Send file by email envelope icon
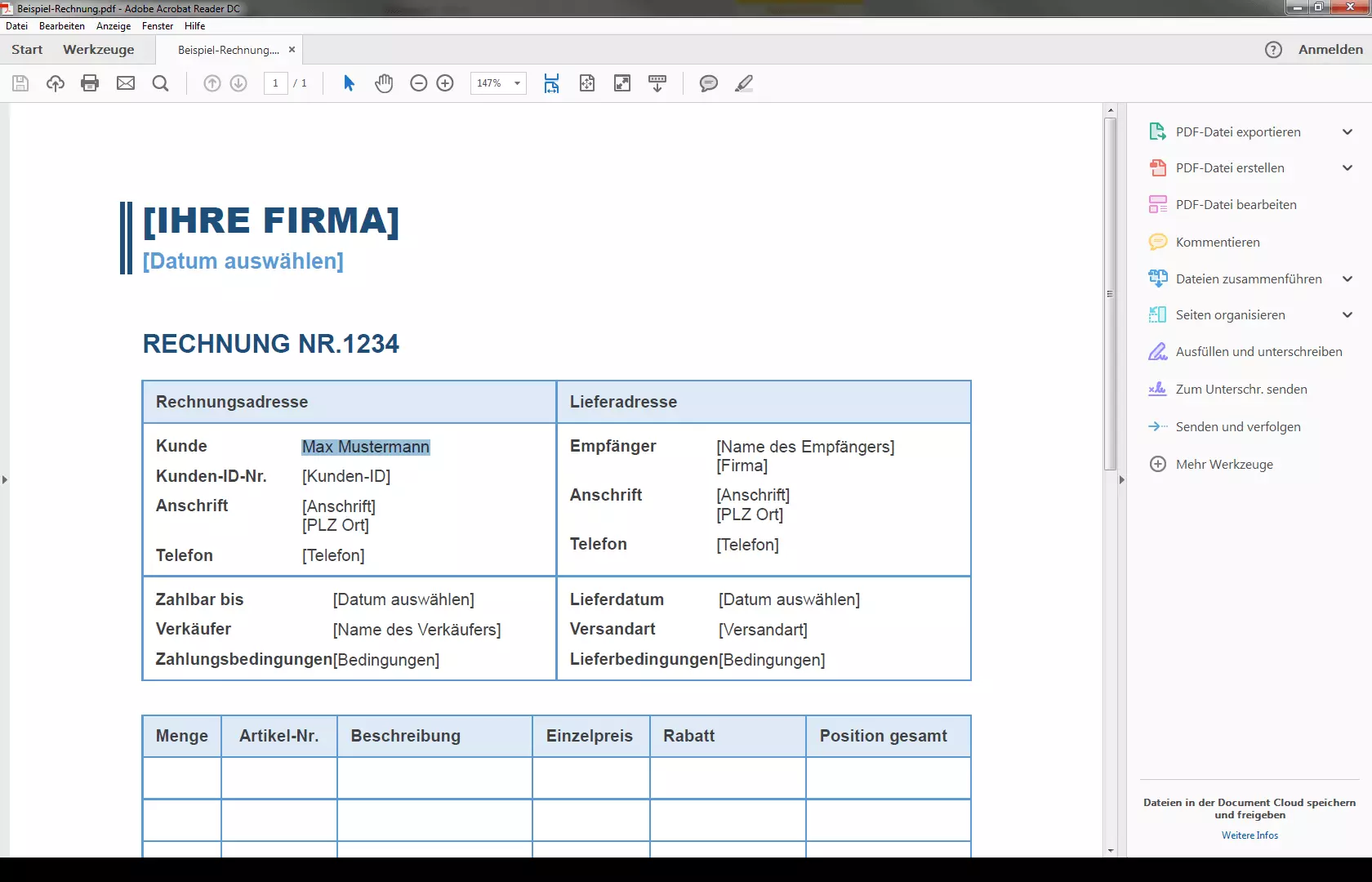 tap(126, 83)
